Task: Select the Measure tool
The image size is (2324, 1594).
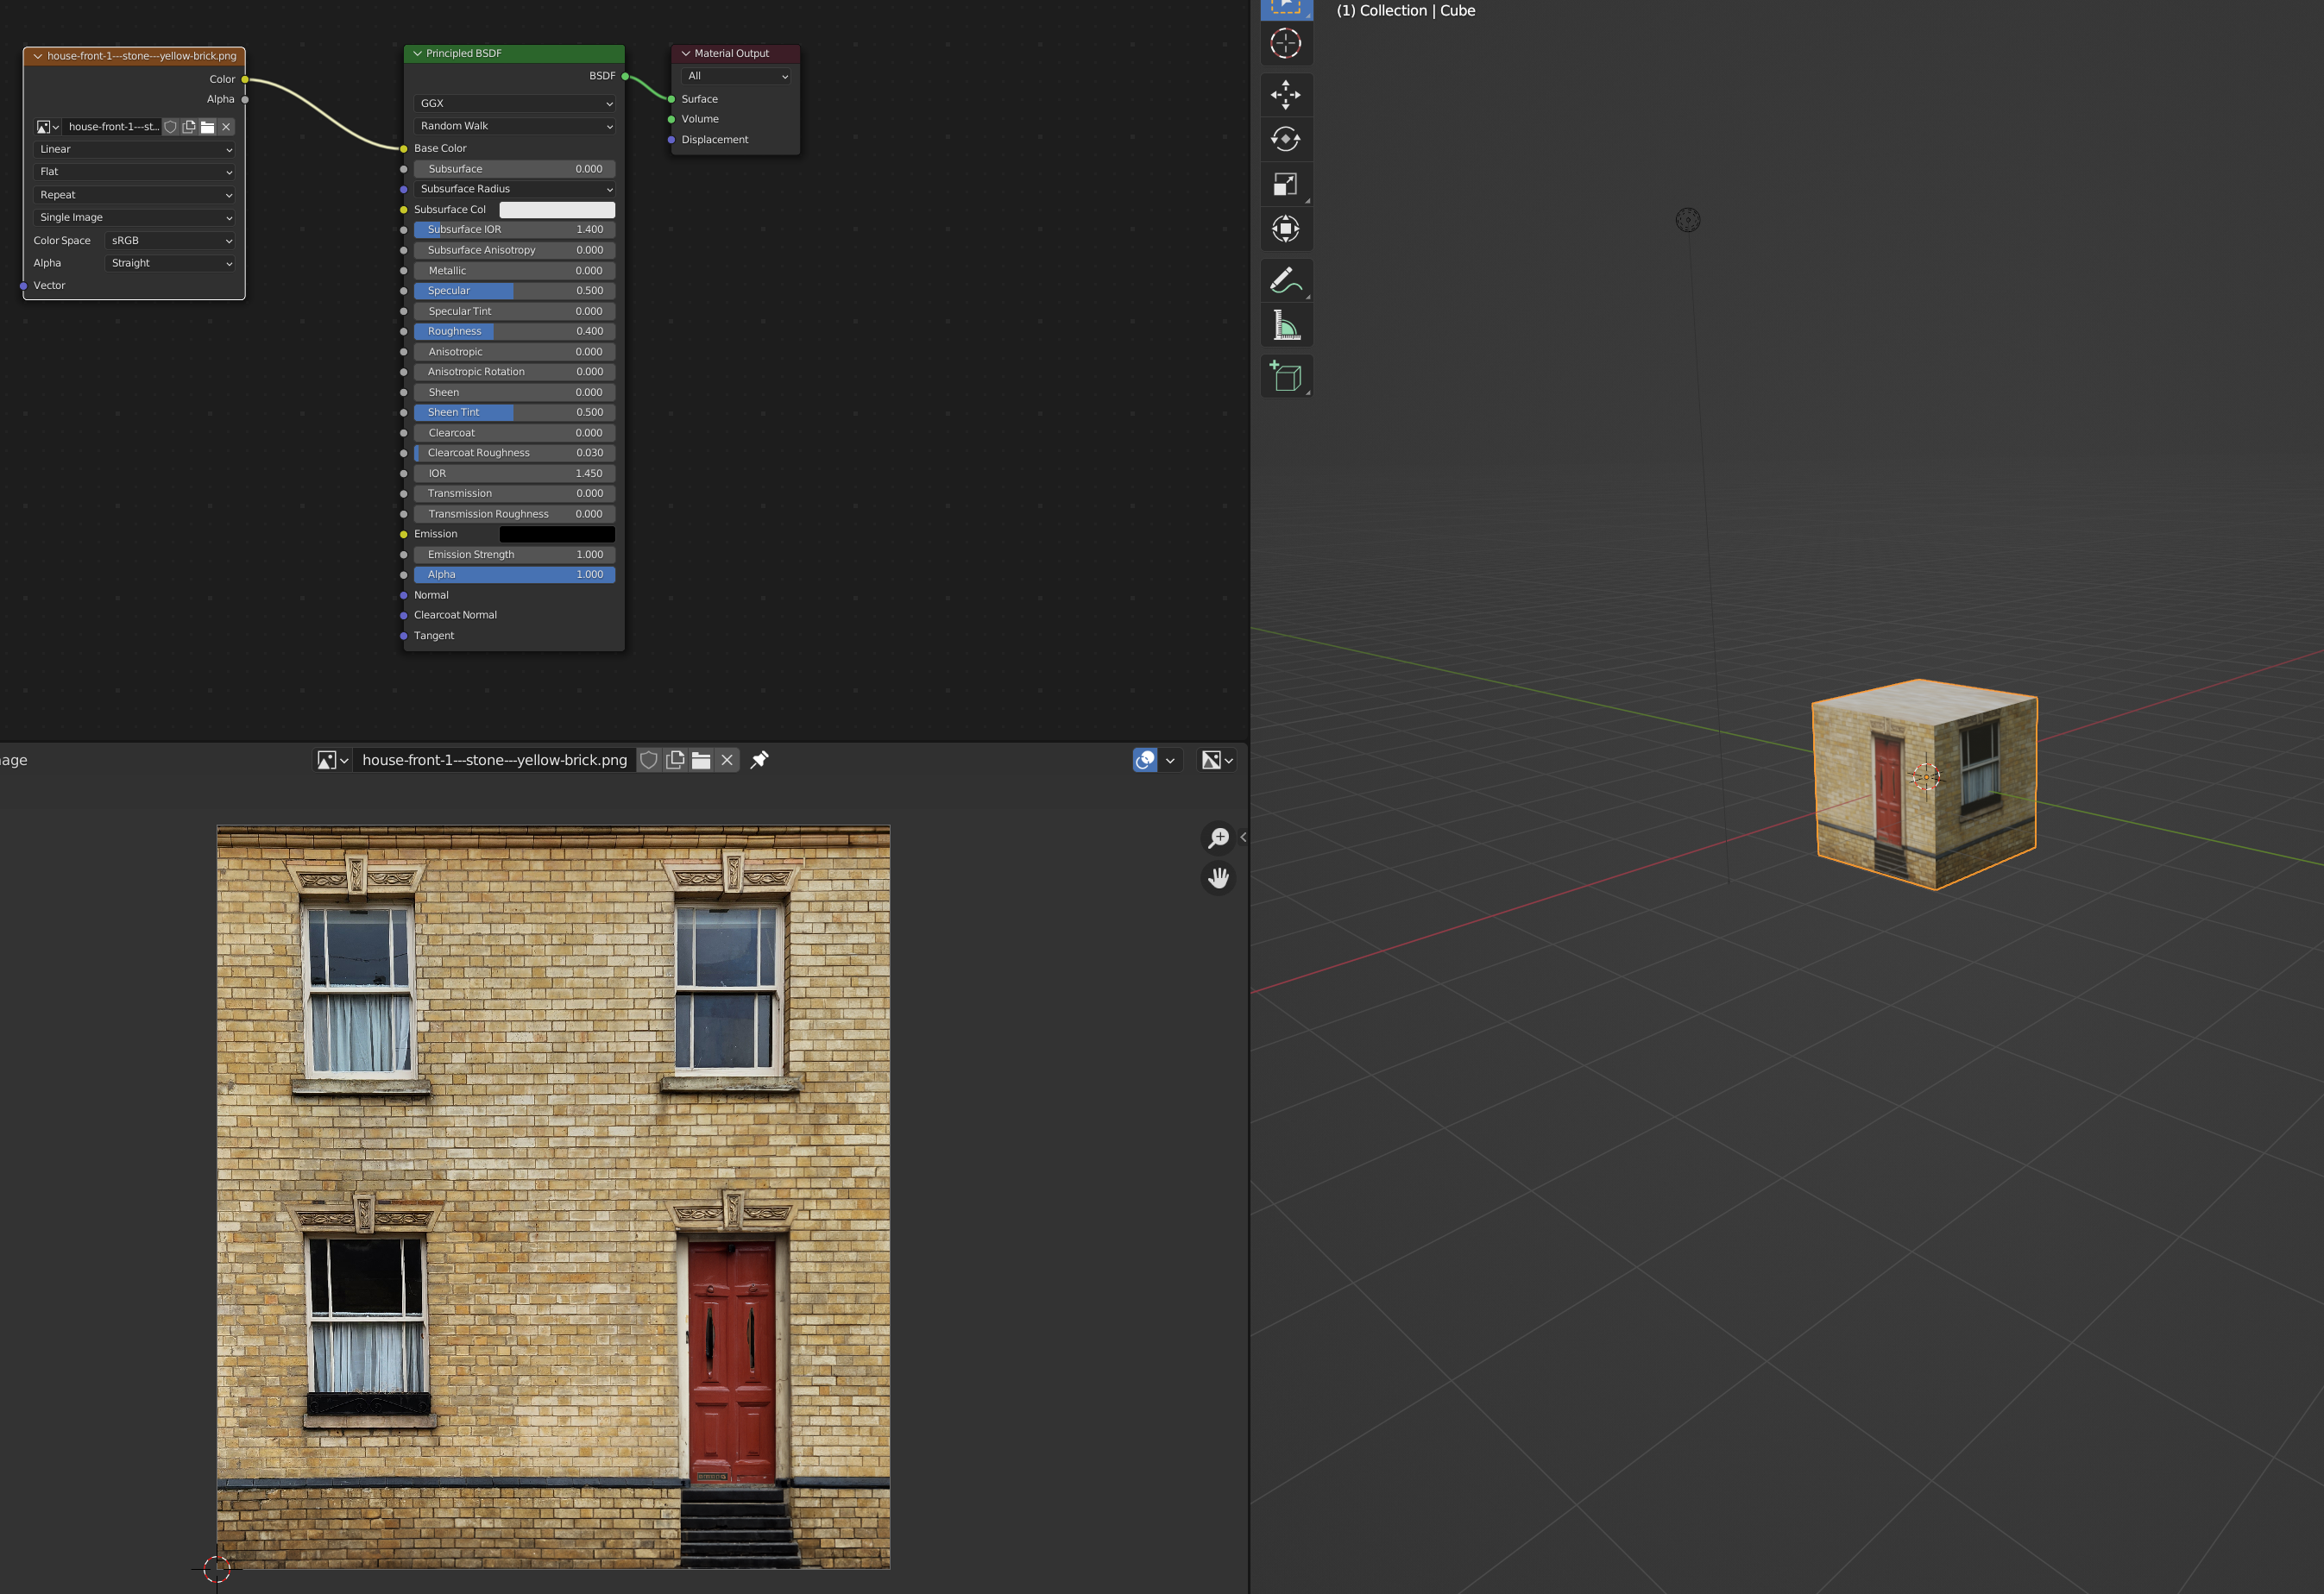Action: (x=1285, y=326)
